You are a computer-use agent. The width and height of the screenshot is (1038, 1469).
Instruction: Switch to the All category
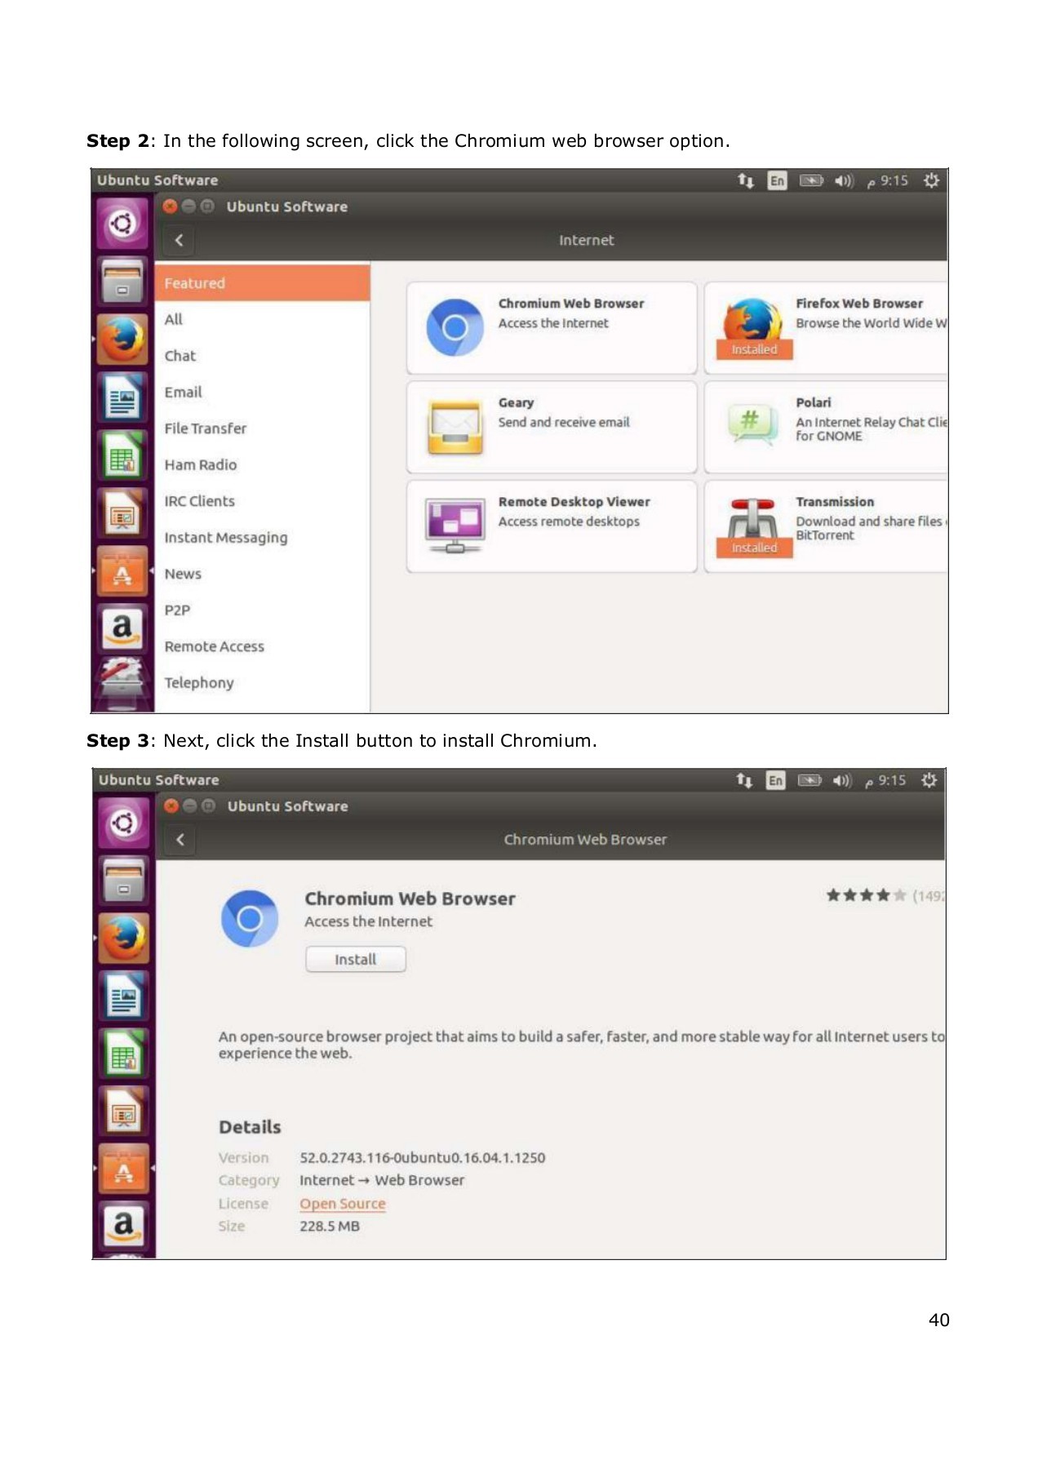tap(174, 319)
